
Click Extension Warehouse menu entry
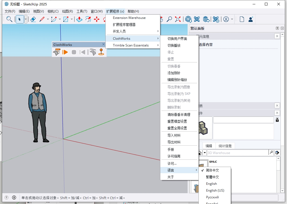coord(133,18)
